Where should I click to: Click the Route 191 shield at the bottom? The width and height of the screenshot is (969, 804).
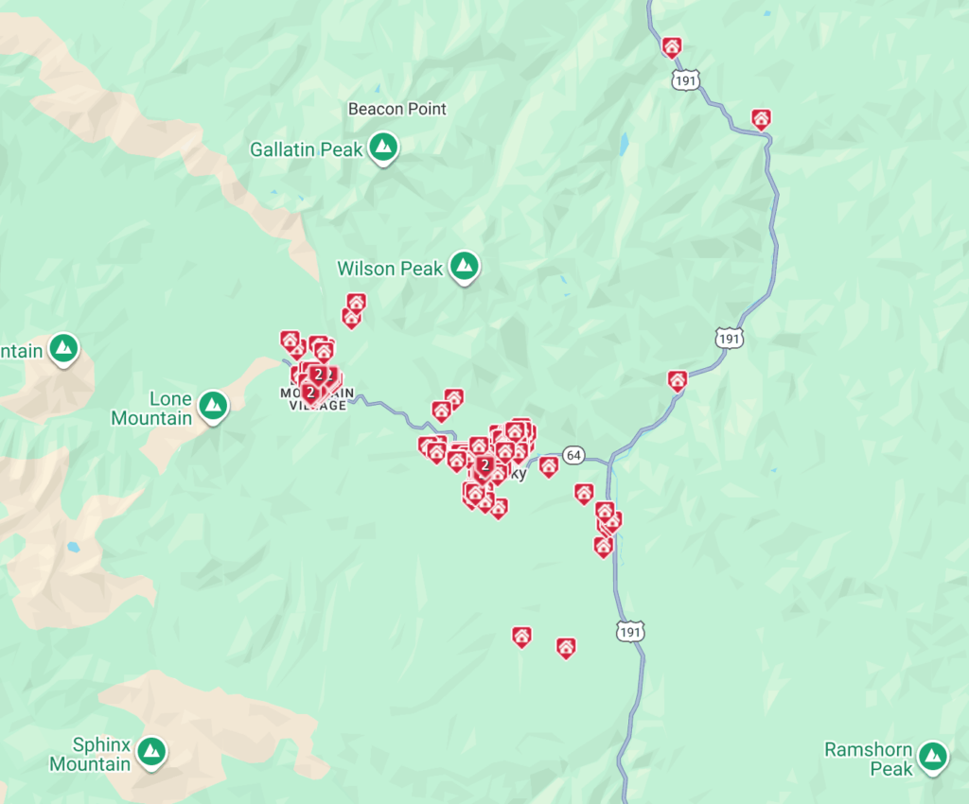tap(630, 632)
